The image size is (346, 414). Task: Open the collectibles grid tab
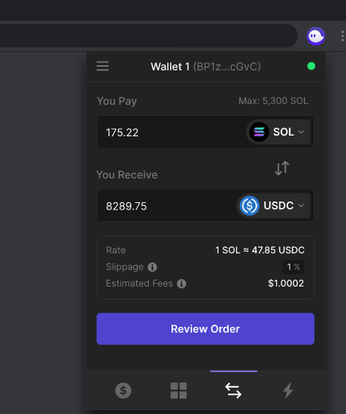tap(179, 390)
